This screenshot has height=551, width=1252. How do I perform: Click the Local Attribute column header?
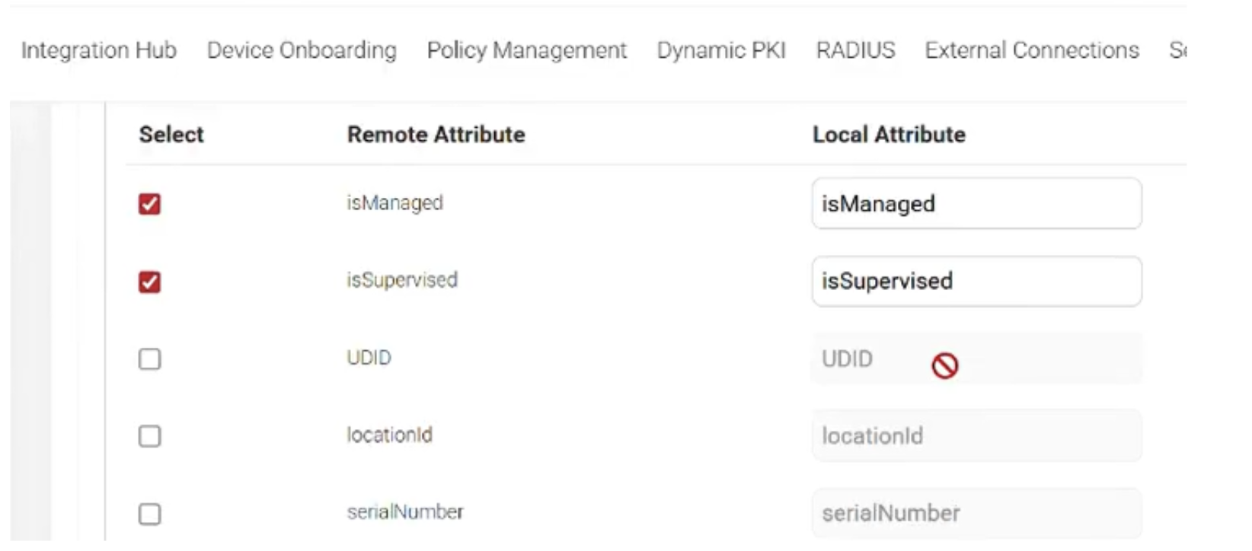tap(889, 135)
